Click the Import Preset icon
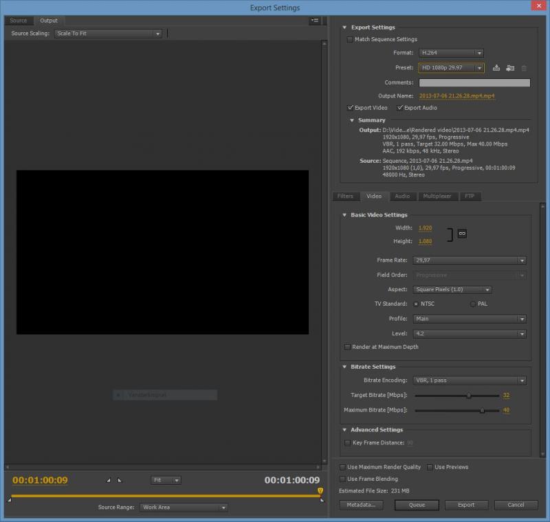 coord(510,68)
